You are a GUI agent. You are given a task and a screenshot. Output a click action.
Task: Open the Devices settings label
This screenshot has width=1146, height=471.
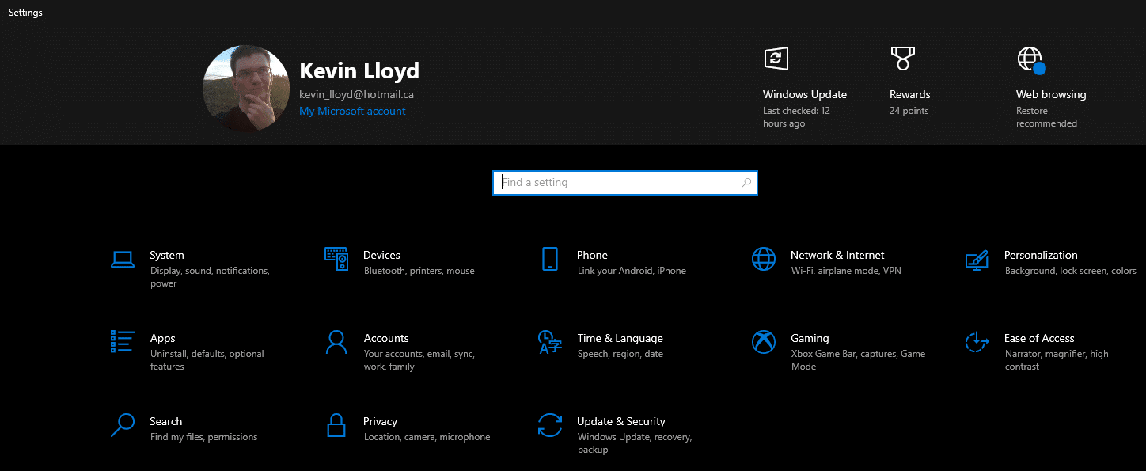(x=381, y=255)
